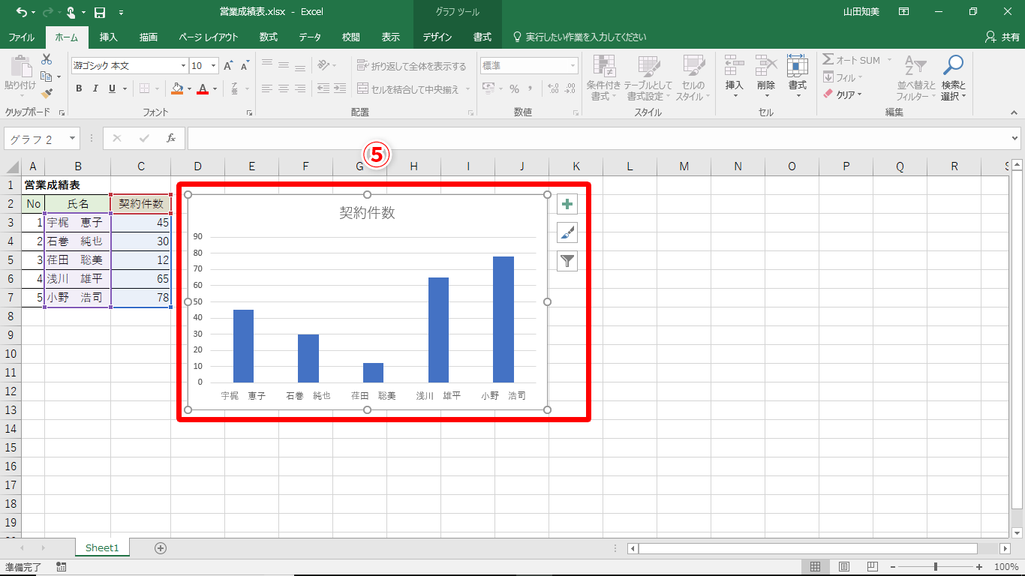Align text to the right

[300, 88]
